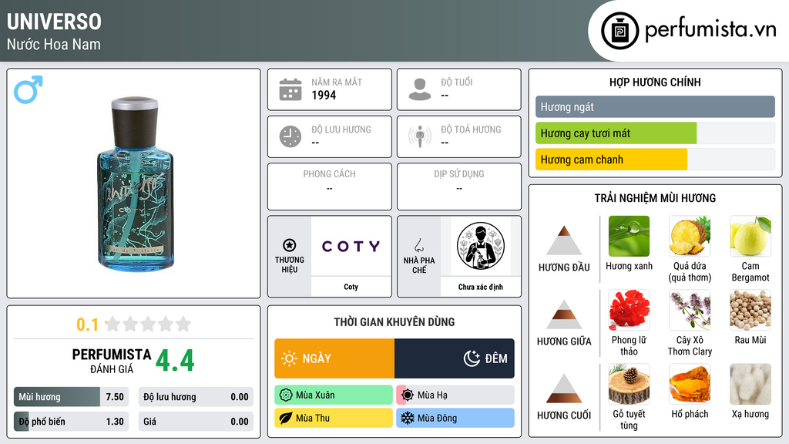Click the Hương giữa pyramid icon
Screen dimensions: 789x444
pyautogui.click(x=564, y=314)
